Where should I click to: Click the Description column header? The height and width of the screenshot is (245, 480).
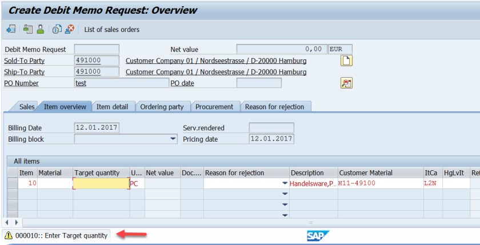tap(314, 173)
